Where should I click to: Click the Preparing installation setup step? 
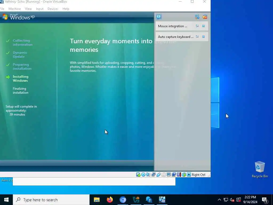22,66
